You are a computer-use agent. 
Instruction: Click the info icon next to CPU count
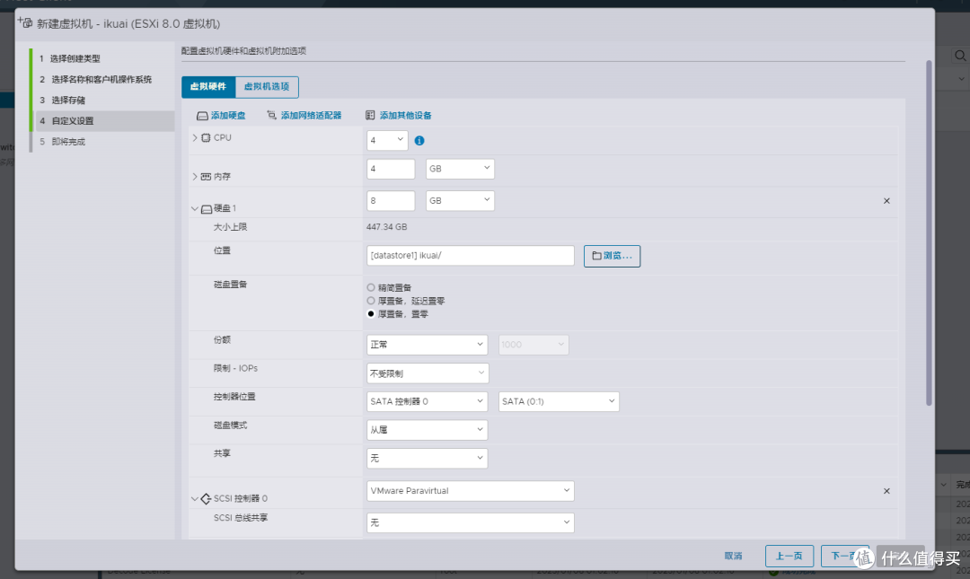[419, 140]
